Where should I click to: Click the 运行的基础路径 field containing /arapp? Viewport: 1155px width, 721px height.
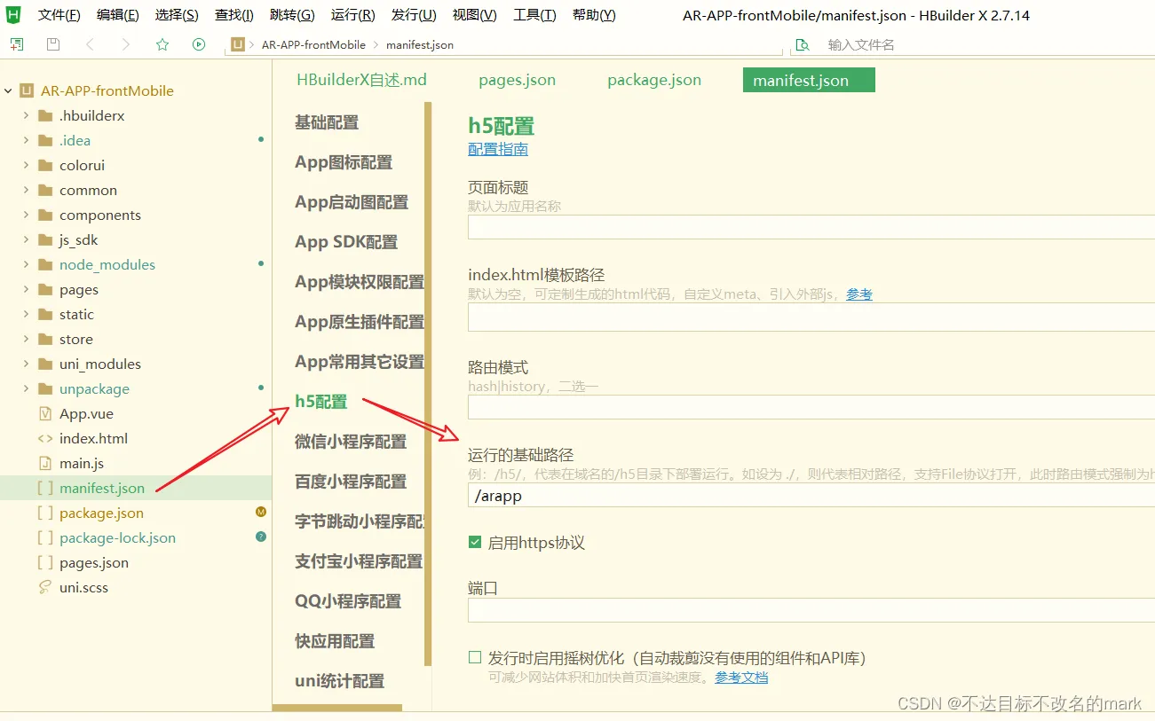811,496
